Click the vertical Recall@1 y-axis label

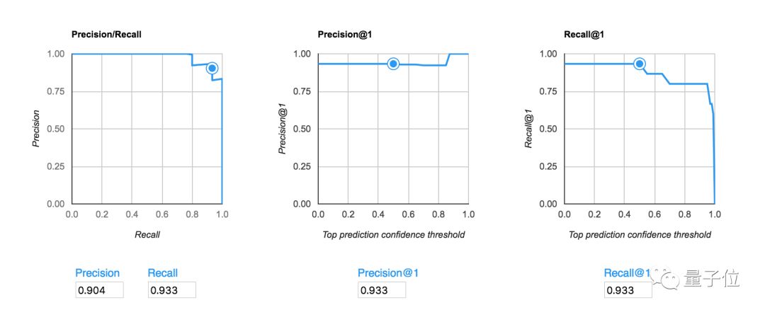click(528, 129)
